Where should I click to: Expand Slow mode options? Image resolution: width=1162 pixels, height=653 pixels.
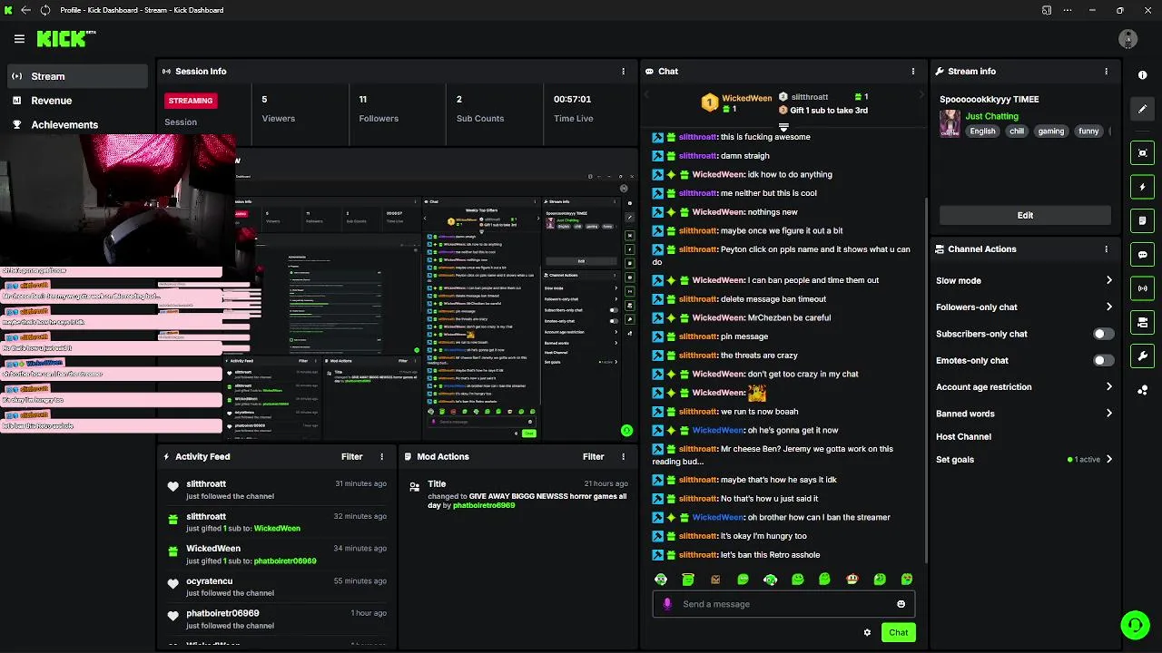pos(1108,280)
